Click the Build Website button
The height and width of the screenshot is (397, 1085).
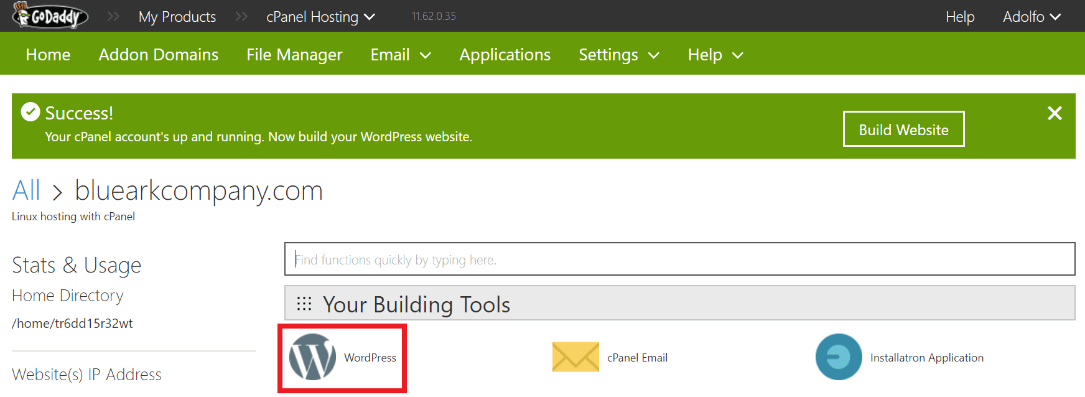[x=904, y=129]
